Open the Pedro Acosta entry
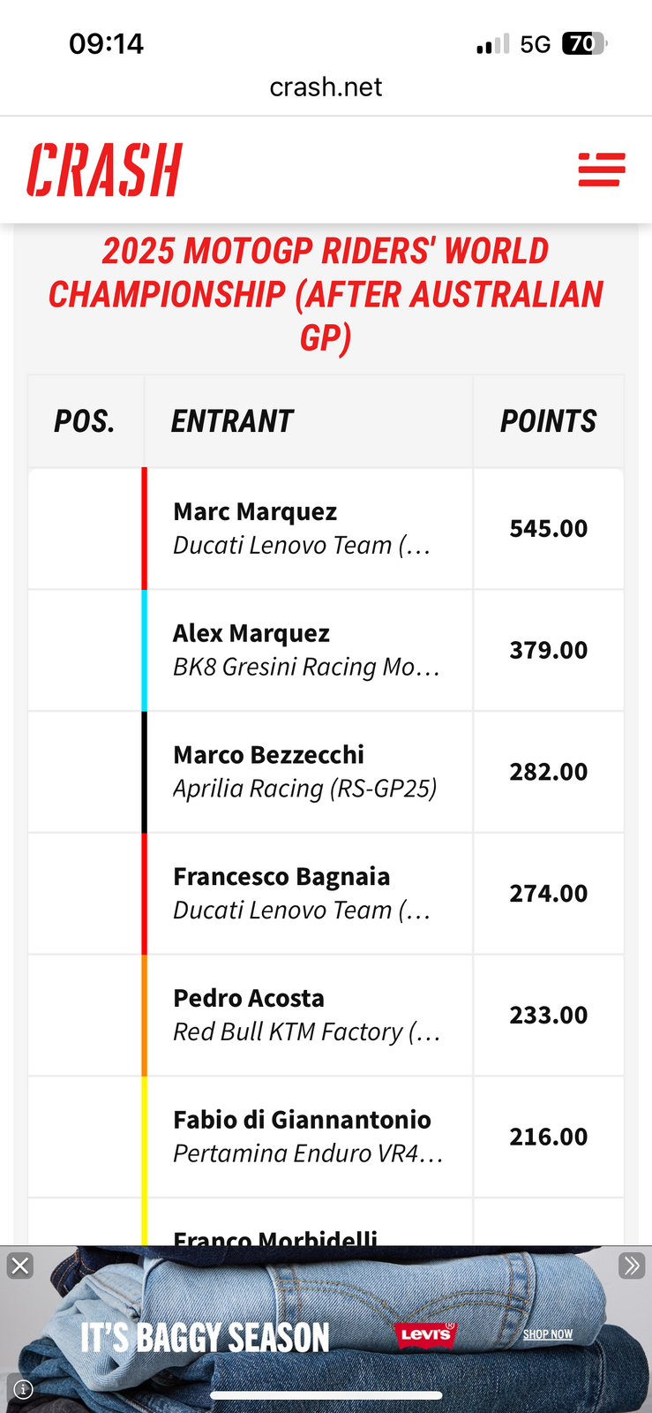The image size is (652, 1413). pyautogui.click(x=249, y=999)
